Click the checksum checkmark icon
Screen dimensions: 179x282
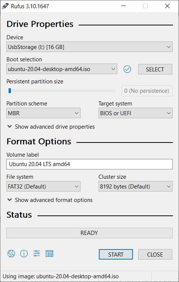127,69
